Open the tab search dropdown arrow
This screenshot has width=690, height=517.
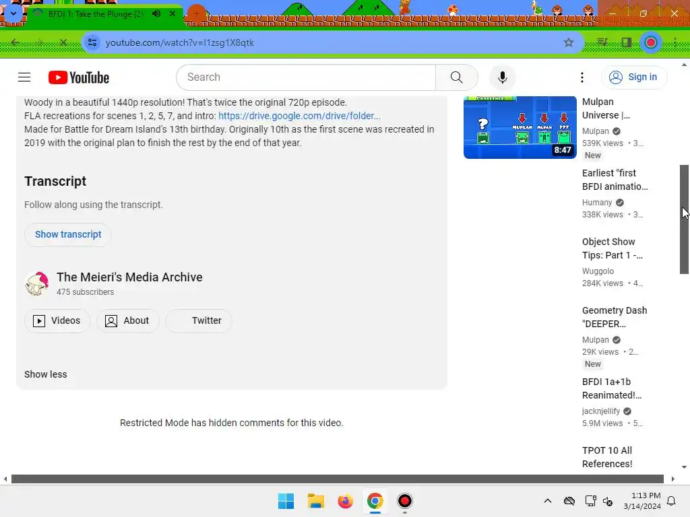pyautogui.click(x=13, y=13)
